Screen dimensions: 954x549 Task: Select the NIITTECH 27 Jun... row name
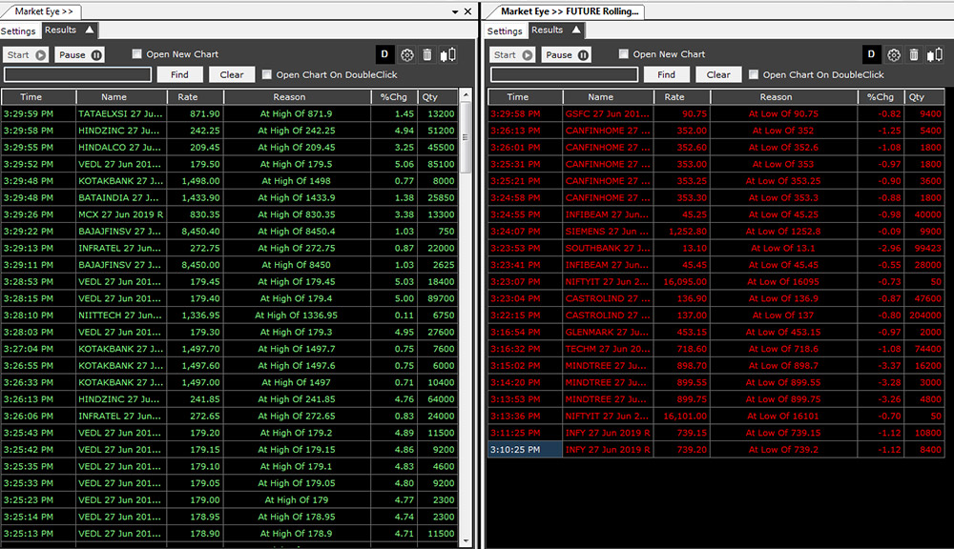tap(120, 315)
